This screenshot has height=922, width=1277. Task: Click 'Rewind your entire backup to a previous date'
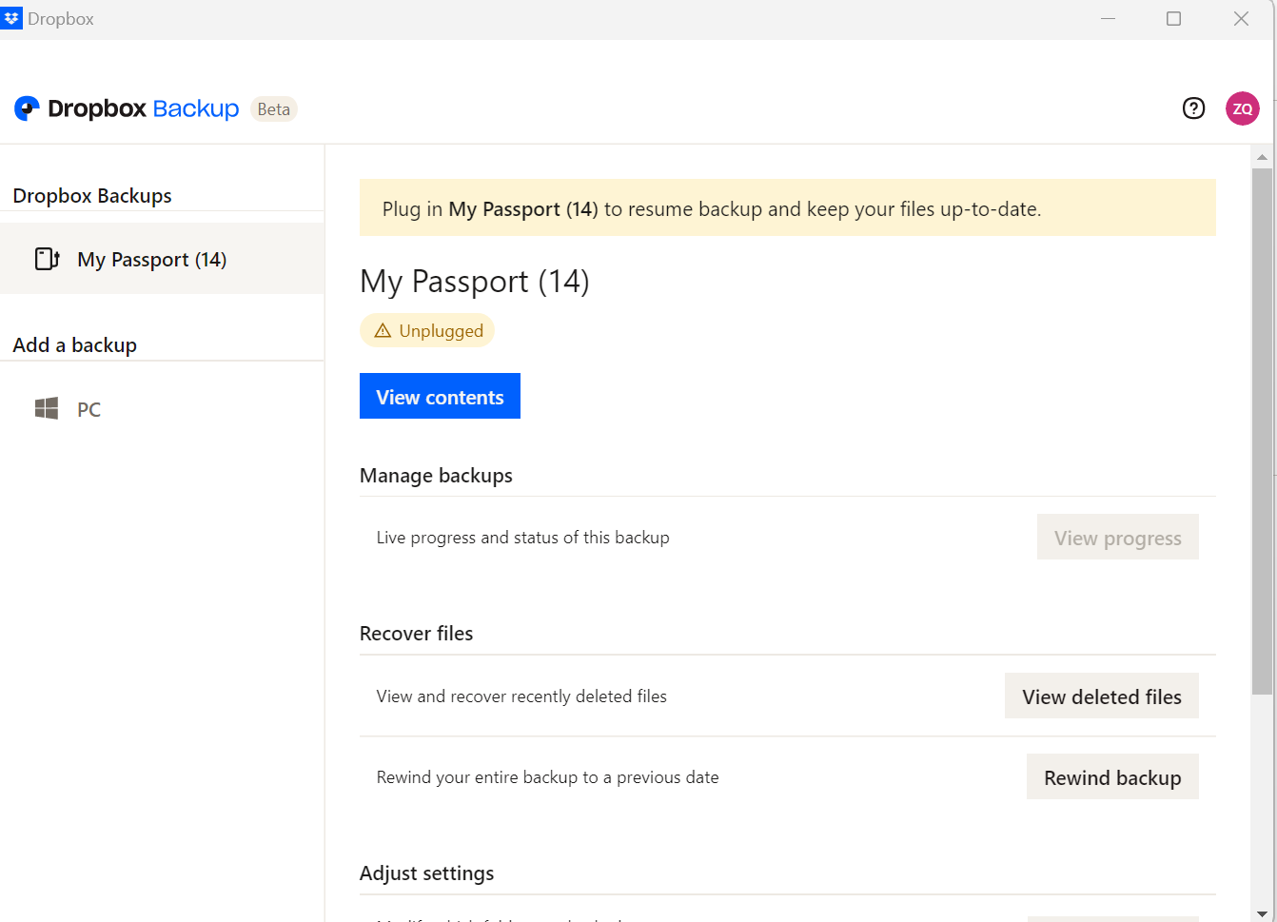(x=547, y=777)
